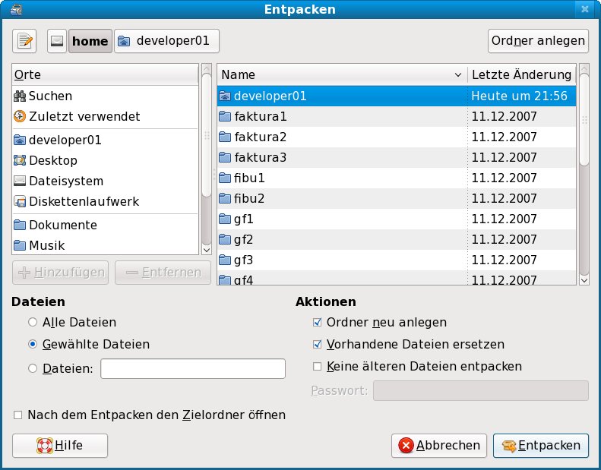Enable Nach dem Entpacken Zielordner öffnen

pos(17,415)
